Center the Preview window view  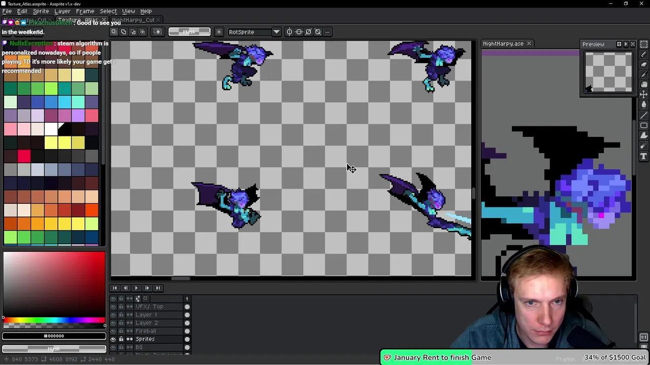(619, 44)
